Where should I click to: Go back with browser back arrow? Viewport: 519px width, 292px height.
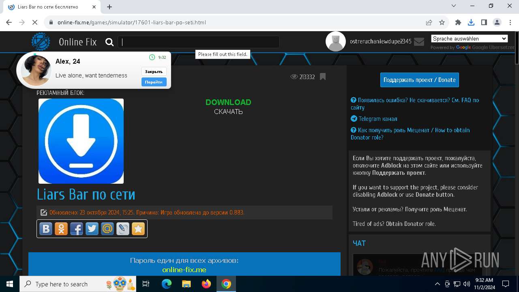pos(9,22)
